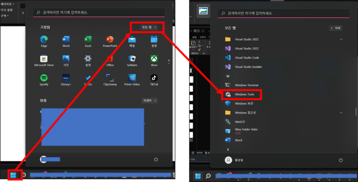358x182 pixels.
Task: Switch to 그리기 tab in background PowerPoint
Action: point(202,37)
